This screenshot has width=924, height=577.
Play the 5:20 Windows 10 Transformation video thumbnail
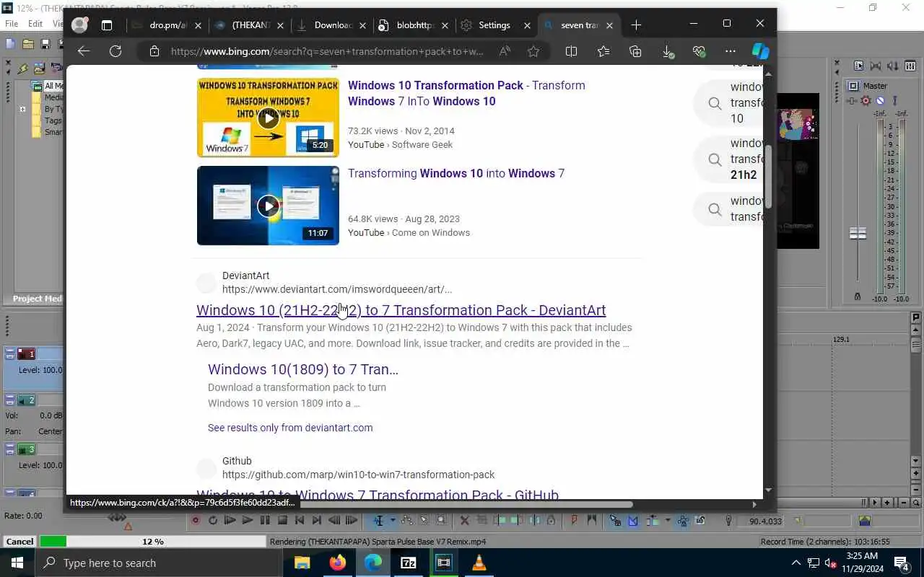coord(268,118)
